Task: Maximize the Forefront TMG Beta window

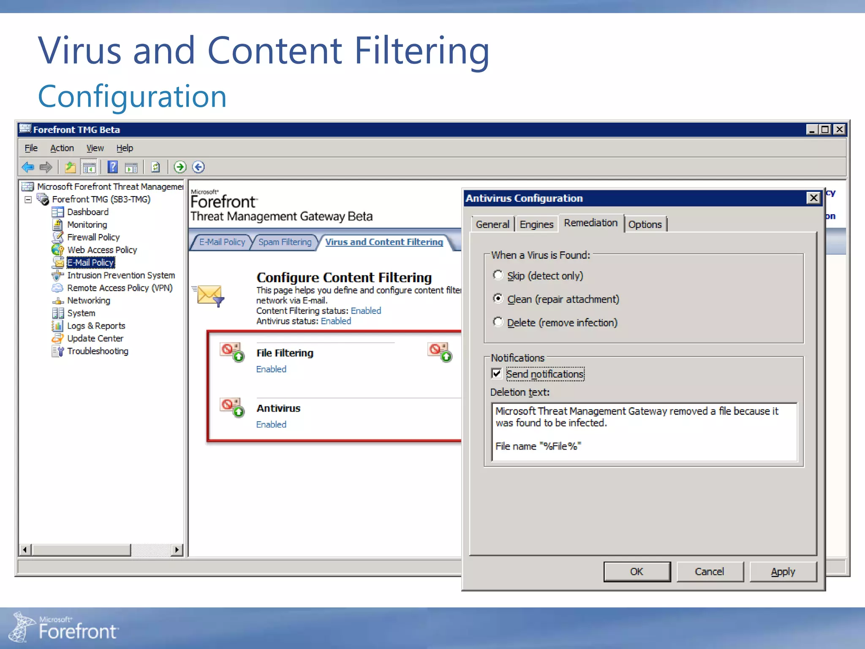Action: 825,129
